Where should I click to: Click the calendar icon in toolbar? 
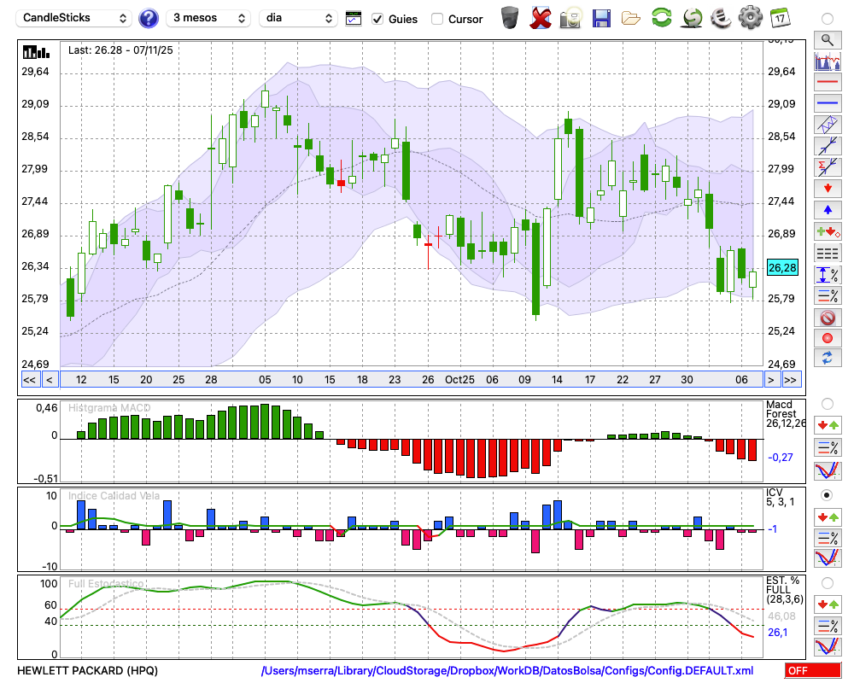pyautogui.click(x=780, y=18)
